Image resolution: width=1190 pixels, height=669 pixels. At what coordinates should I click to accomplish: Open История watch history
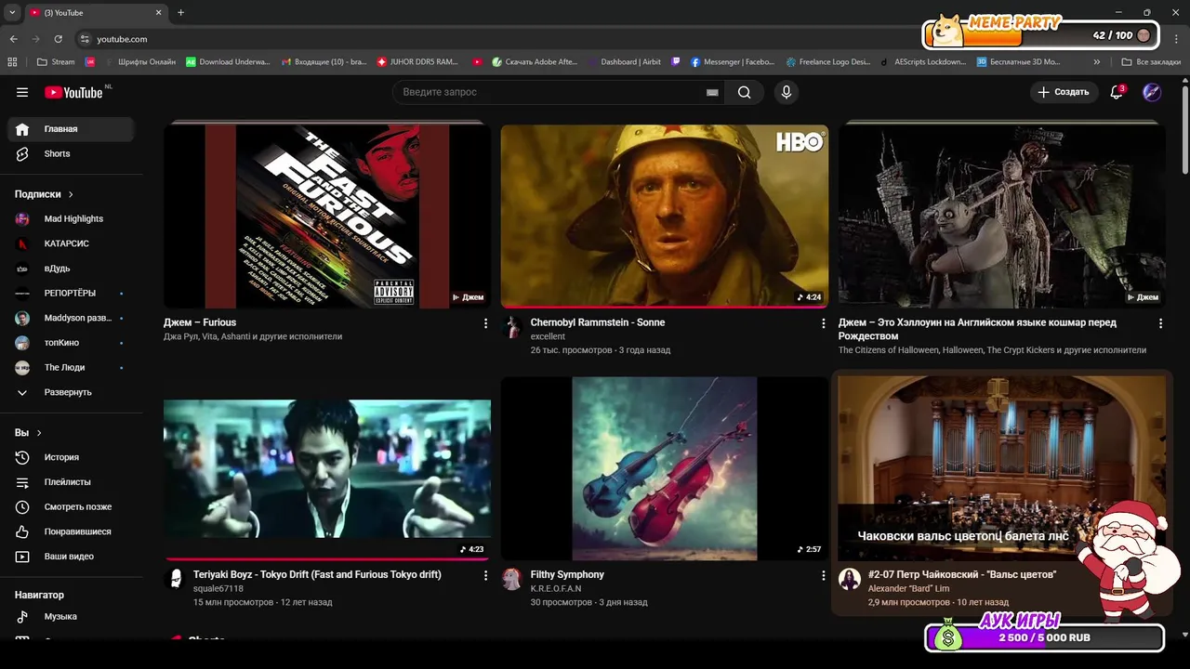pos(71,457)
